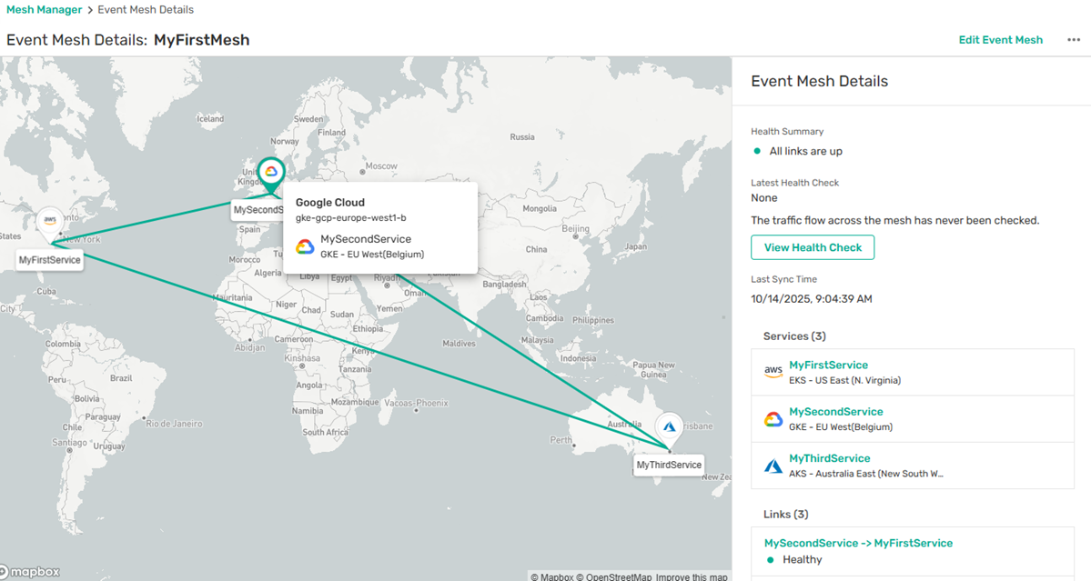
Task: Click the Improve this map link
Action: [x=692, y=576]
